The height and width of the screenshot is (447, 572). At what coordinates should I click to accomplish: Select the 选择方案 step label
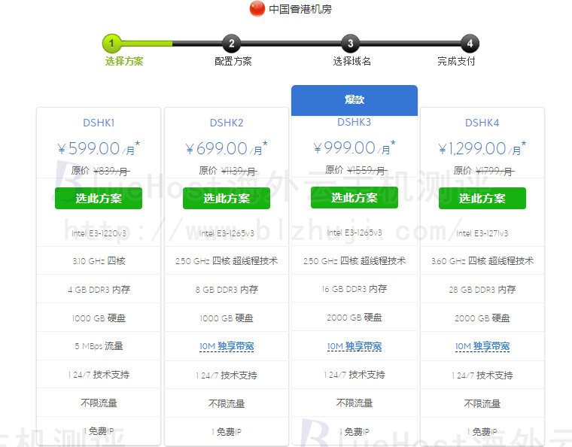pyautogui.click(x=124, y=61)
